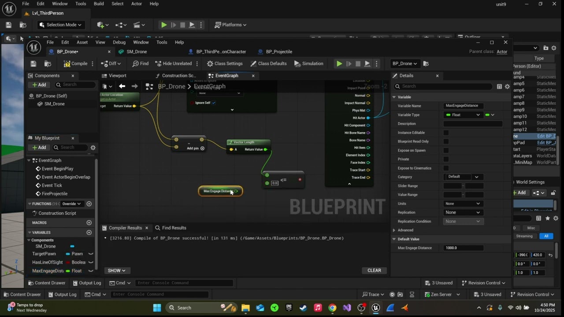564x317 pixels.
Task: Open the Asset menu in blueprint editor
Action: click(82, 42)
